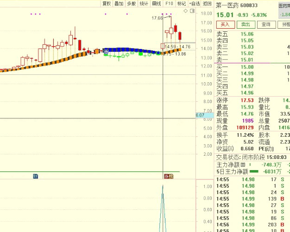This screenshot has height=232, width=290.
Task: Select the 买一 price 15.00
Action: 247,67
